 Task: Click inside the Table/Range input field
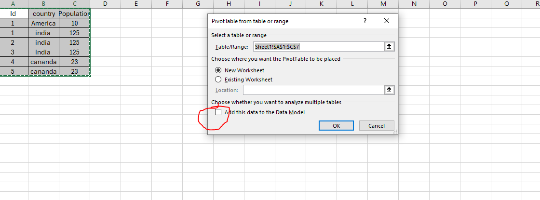pyautogui.click(x=318, y=47)
